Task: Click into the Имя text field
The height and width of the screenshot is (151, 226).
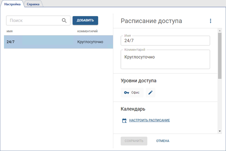Action: coord(165,41)
